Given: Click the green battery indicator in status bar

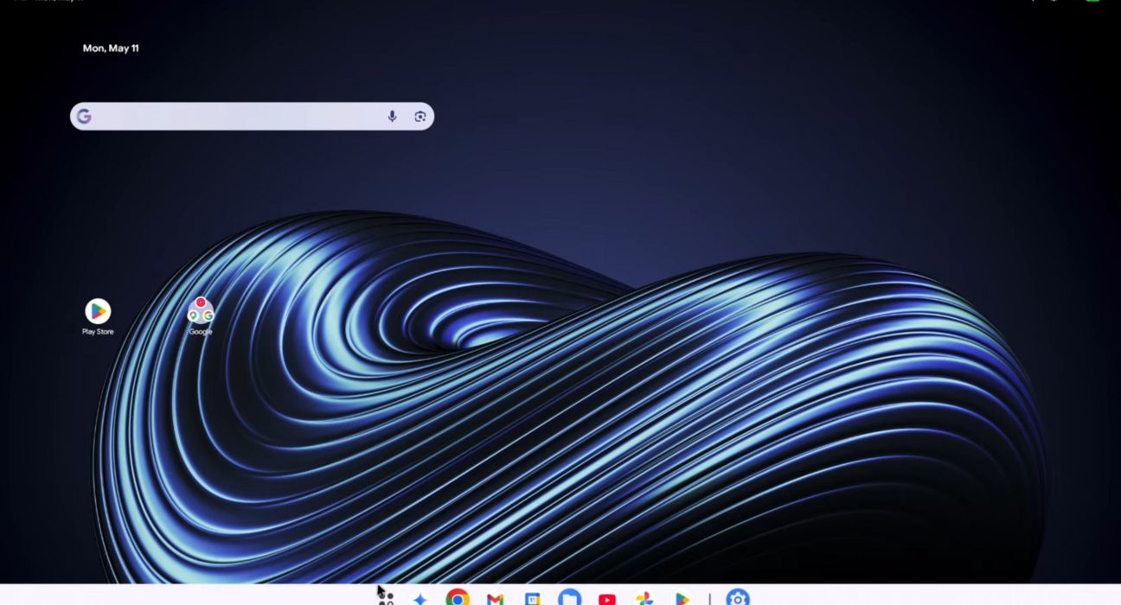Looking at the screenshot, I should tap(1093, 2).
